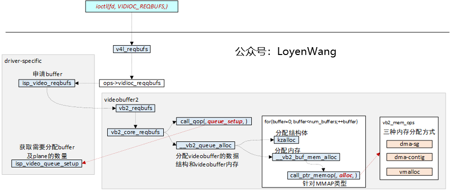The width and height of the screenshot is (451, 191).
Task: Select the kzalloc node
Action: [286, 140]
